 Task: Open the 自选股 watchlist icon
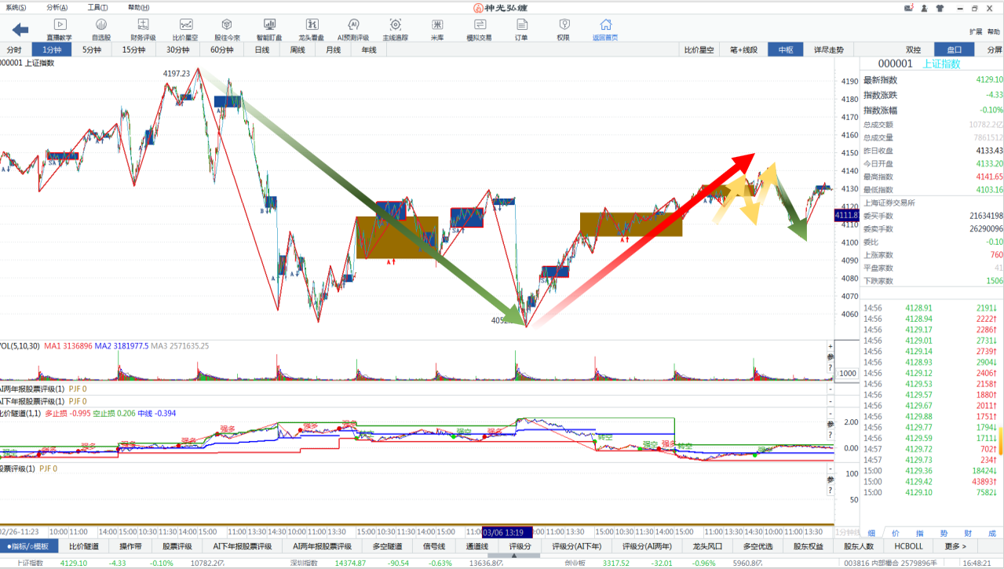pos(101,30)
